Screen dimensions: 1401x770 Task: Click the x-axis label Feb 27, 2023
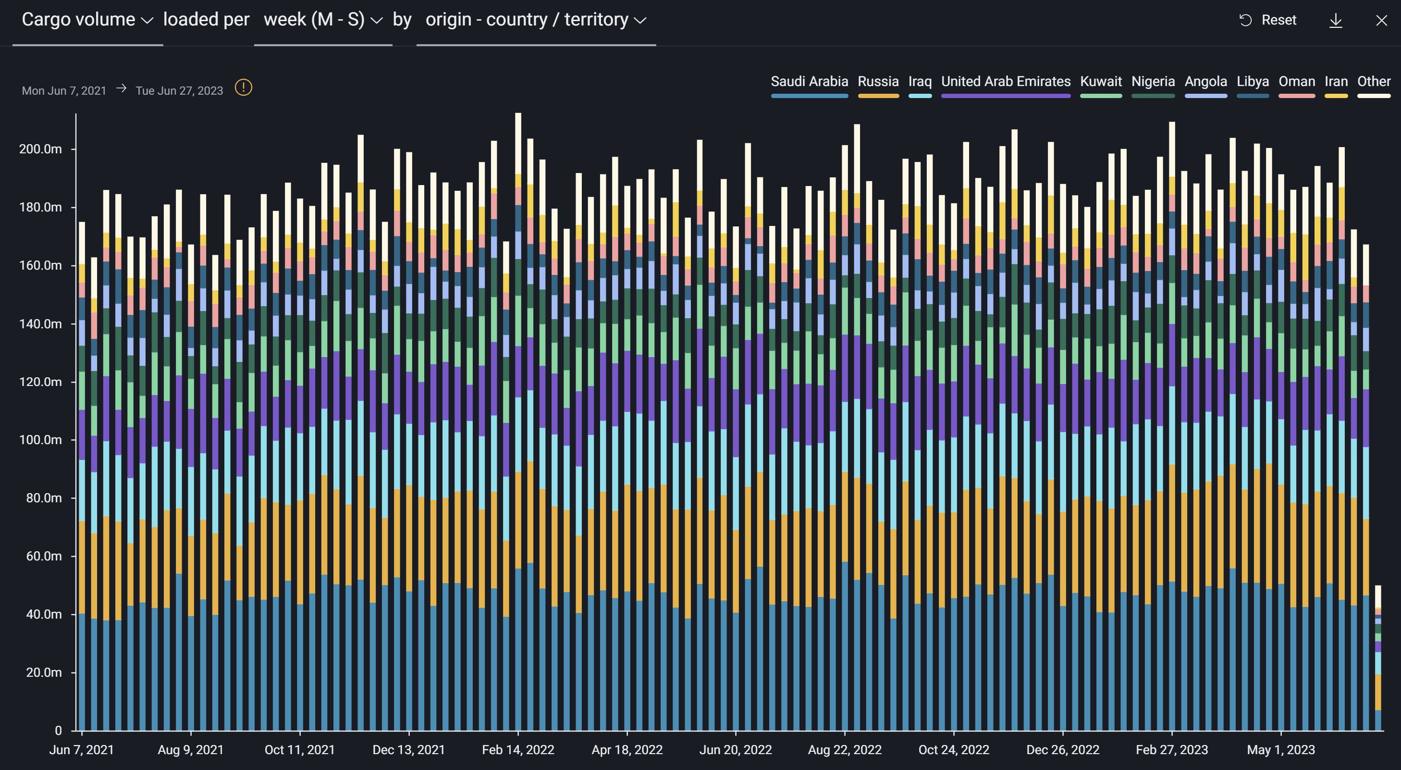click(x=1172, y=749)
